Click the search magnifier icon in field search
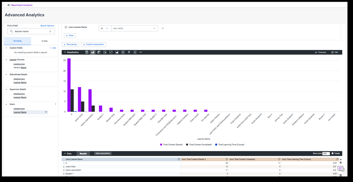The width and height of the screenshot is (353, 182). (x=11, y=31)
